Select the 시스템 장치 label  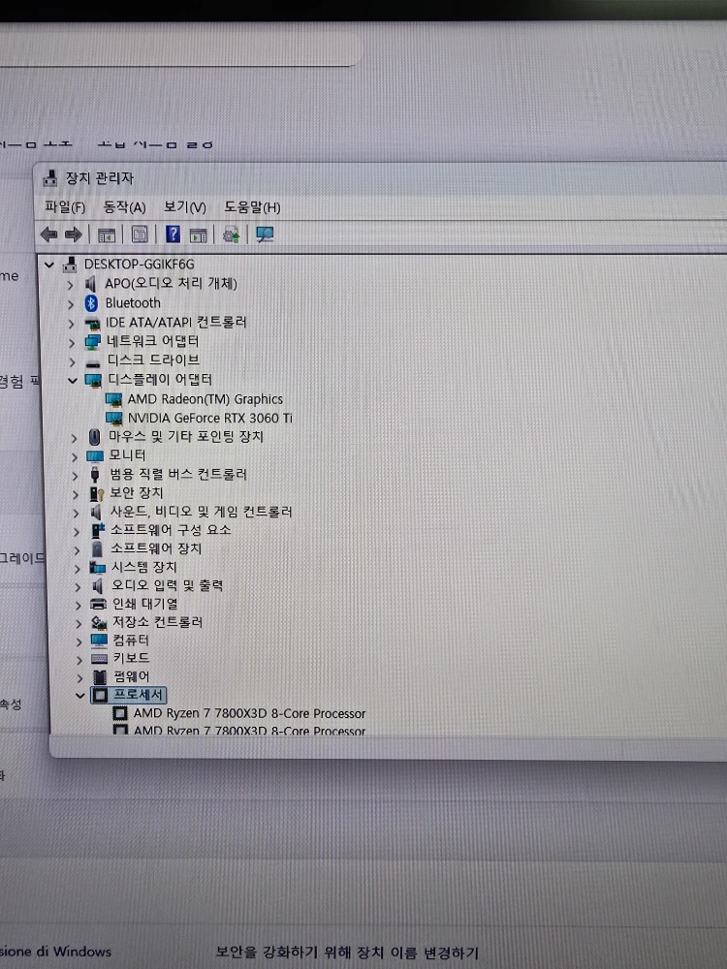point(144,567)
